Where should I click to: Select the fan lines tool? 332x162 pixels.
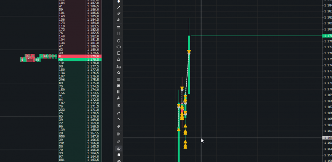(x=118, y=98)
